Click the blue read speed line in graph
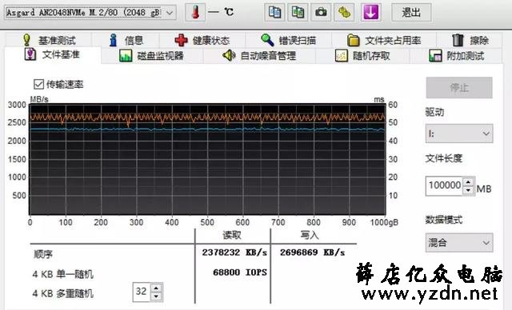Screen dimensions: 512x310 click(208, 129)
